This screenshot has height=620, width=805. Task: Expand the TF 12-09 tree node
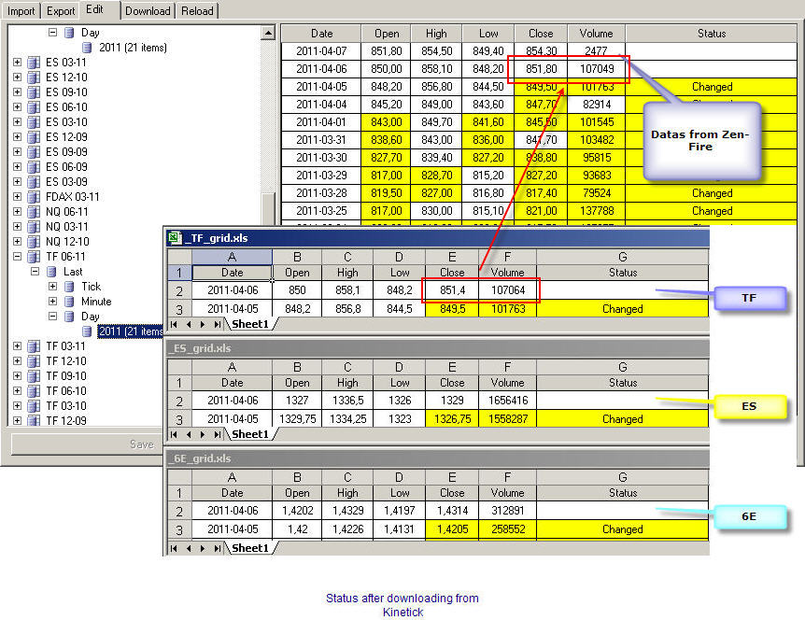(x=18, y=420)
